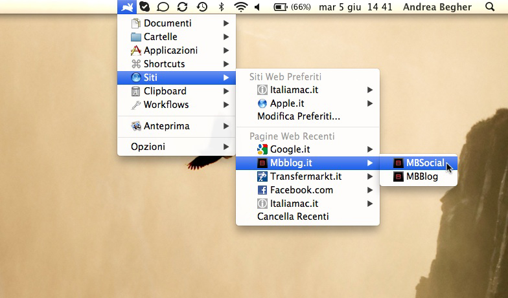
Task: Expand the Apple.it submenu arrow
Action: [370, 103]
